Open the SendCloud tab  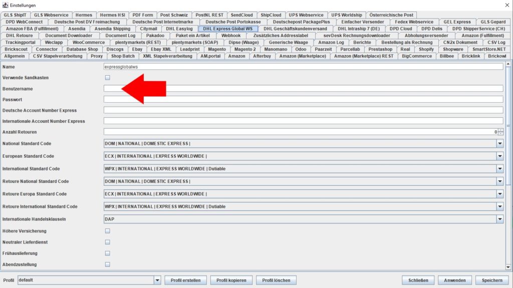point(242,15)
